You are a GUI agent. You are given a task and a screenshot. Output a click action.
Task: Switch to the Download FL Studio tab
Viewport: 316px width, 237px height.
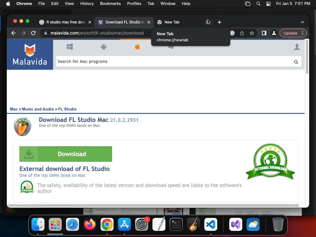coord(124,22)
